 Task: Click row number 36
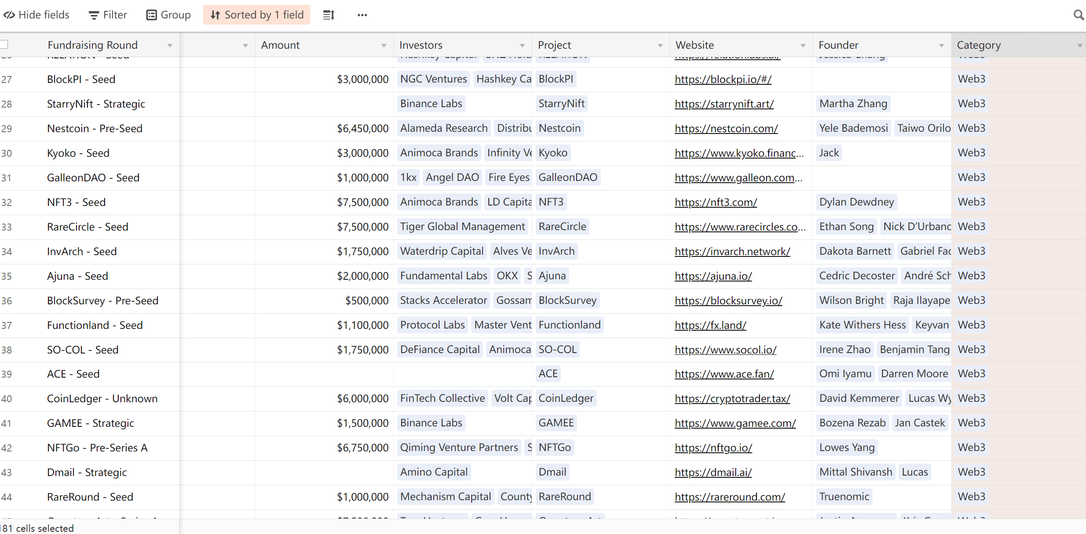pos(7,301)
